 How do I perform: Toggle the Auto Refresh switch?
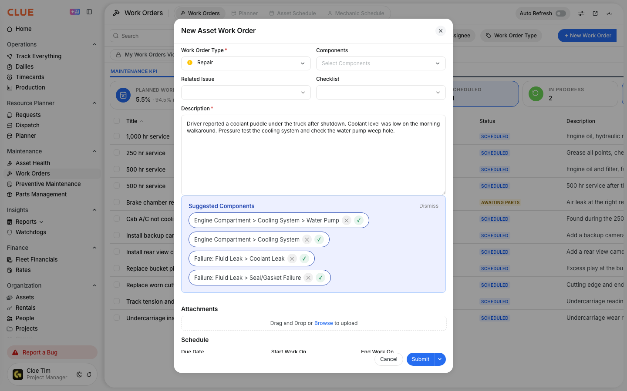coord(561,13)
